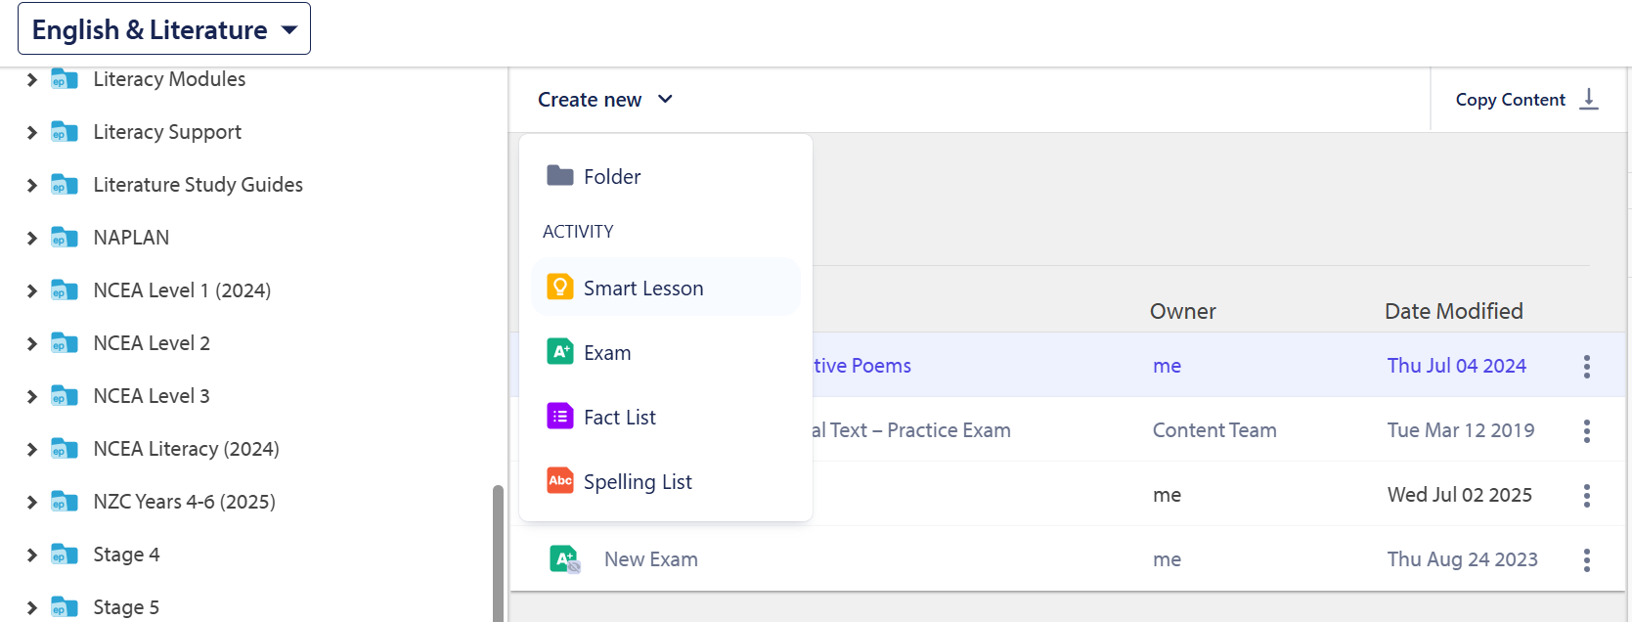Image resolution: width=1632 pixels, height=622 pixels.
Task: Toggle the Create new dropdown
Action: point(604,99)
